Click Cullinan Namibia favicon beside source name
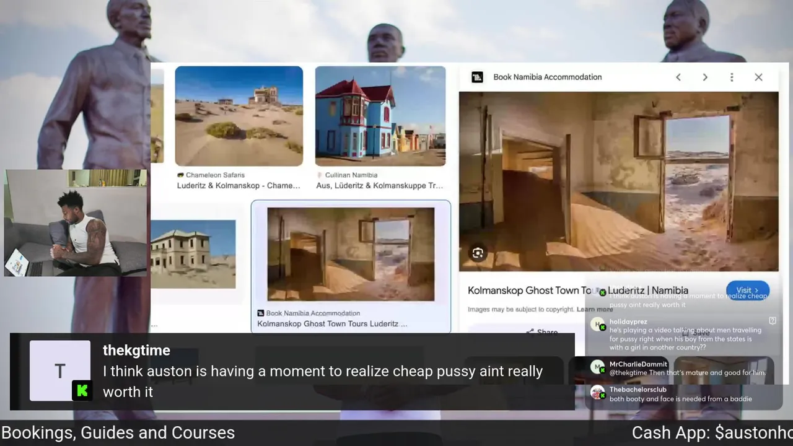793x446 pixels. [x=320, y=175]
